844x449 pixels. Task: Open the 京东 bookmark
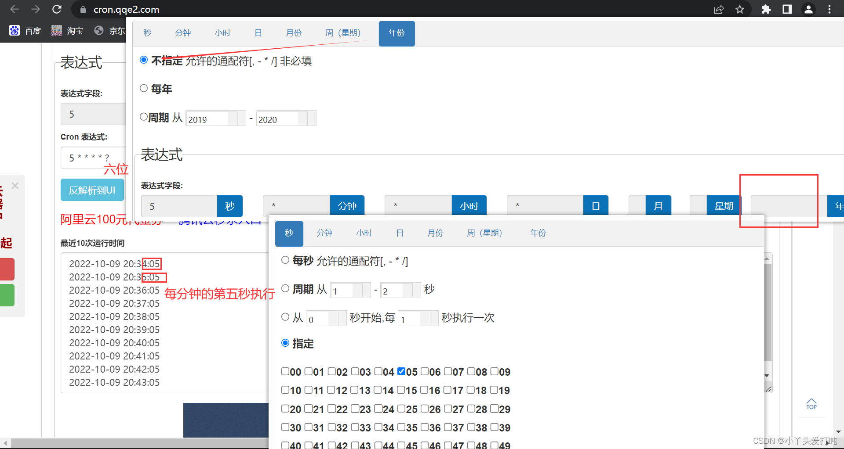110,31
